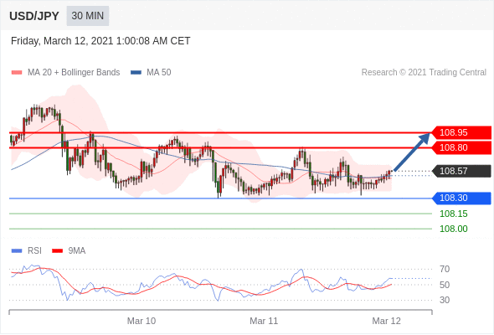Select the 108.95 red resistance price tag
The width and height of the screenshot is (494, 335).
(x=461, y=132)
